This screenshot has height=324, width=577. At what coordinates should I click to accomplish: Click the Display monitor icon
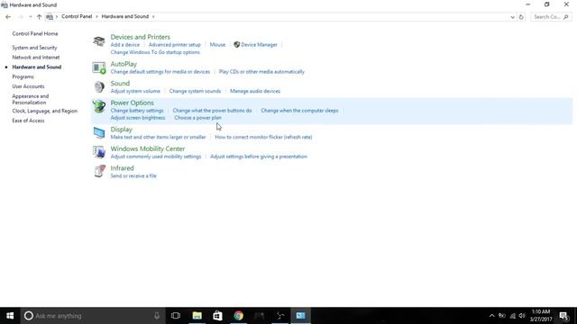(x=99, y=132)
